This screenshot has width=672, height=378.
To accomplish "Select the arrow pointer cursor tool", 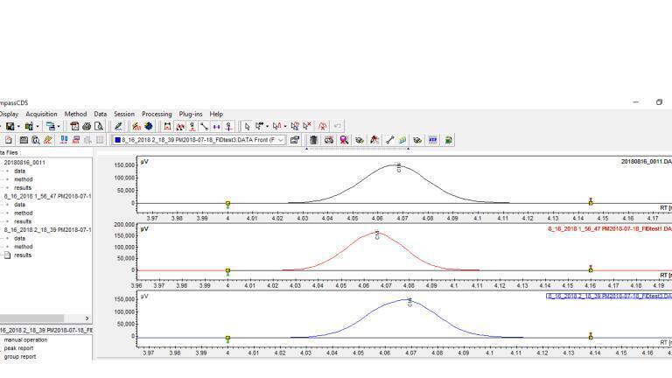I will pos(247,126).
